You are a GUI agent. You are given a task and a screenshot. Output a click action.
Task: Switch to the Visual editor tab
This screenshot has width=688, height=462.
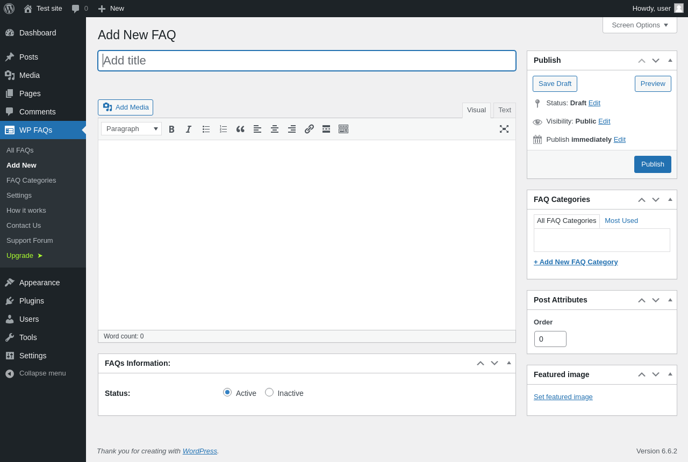tap(476, 110)
